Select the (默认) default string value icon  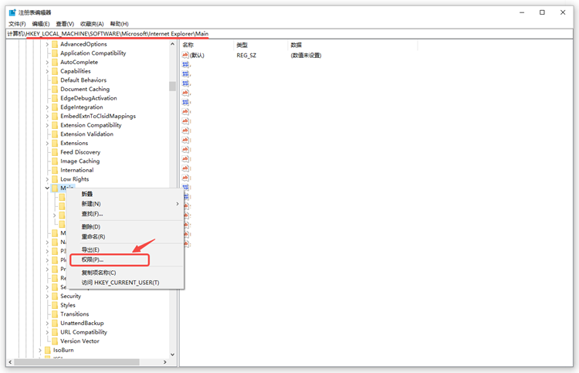tap(186, 56)
